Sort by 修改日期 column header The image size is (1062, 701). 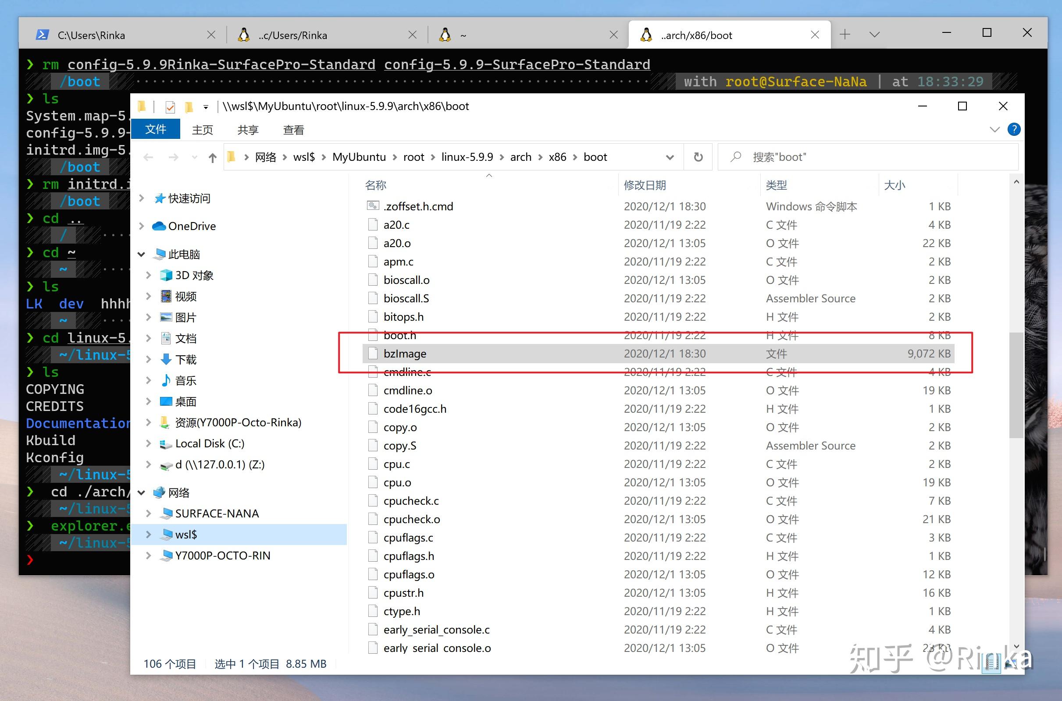click(x=645, y=185)
